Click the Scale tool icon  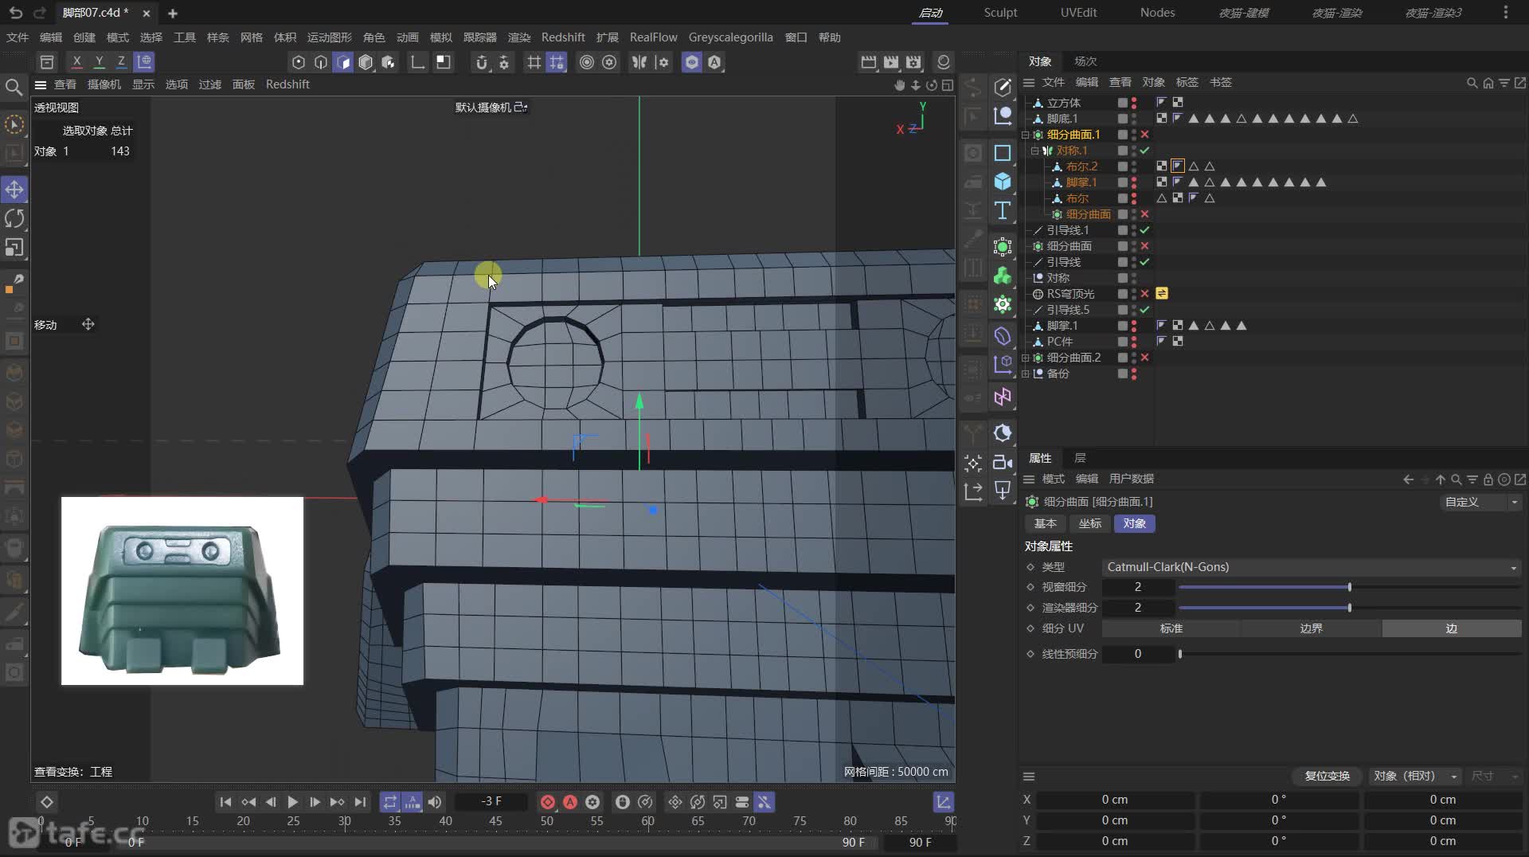(14, 248)
